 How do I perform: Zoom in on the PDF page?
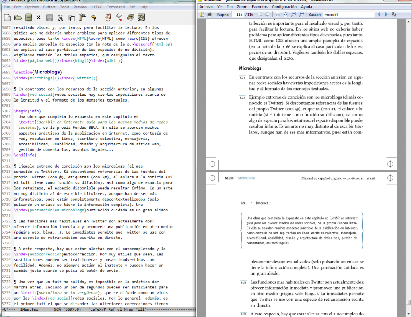tap(301, 15)
